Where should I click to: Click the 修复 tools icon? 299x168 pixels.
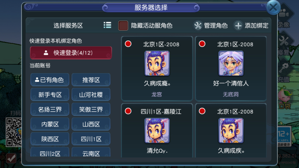(284, 41)
